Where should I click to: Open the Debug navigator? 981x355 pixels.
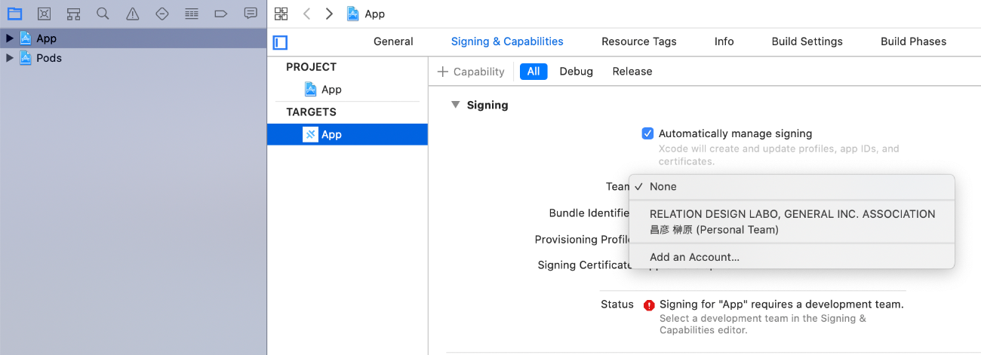(x=192, y=14)
